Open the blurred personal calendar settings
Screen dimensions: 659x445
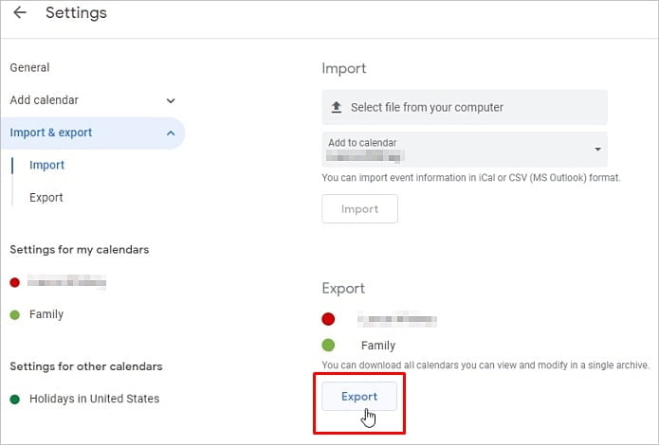pos(66,282)
